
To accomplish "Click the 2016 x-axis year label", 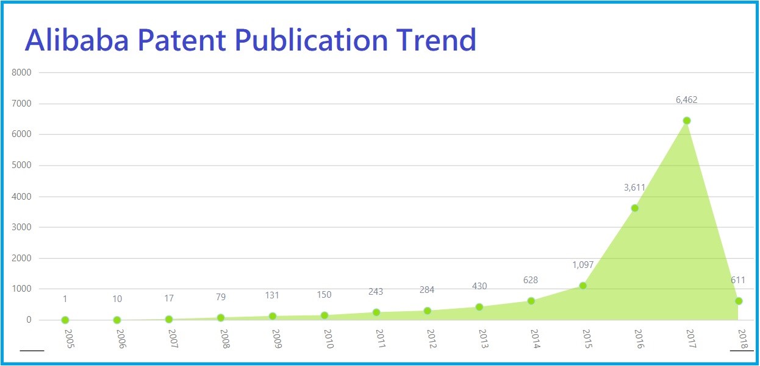I will point(639,339).
